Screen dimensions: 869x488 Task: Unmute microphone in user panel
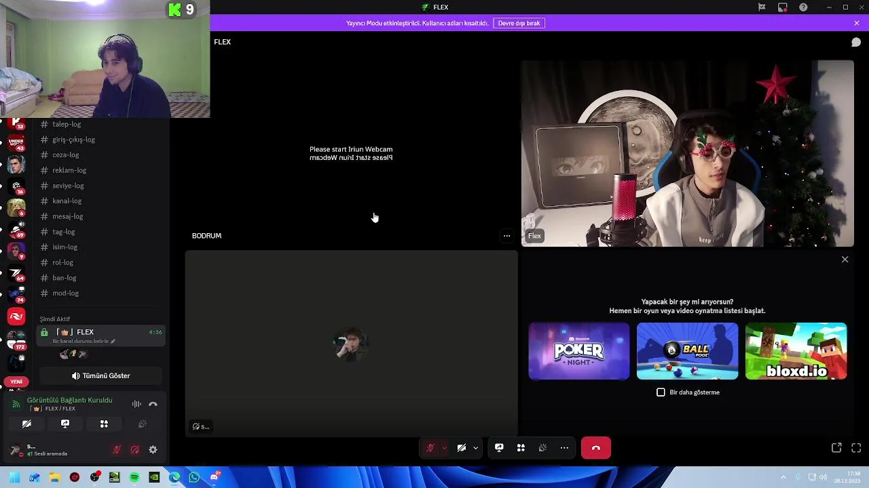coord(117,450)
